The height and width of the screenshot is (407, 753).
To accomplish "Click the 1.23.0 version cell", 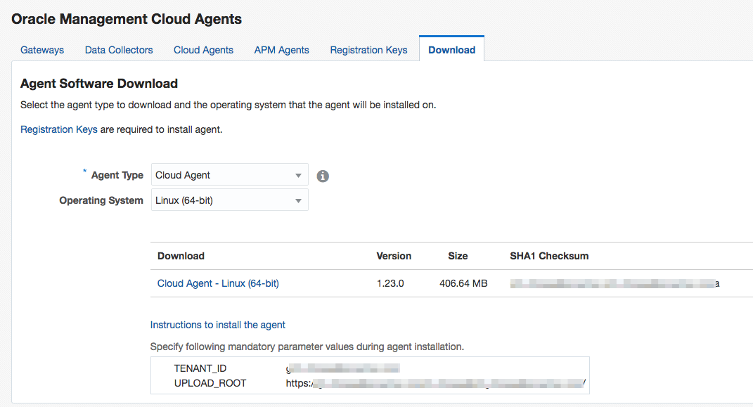I will pos(390,283).
